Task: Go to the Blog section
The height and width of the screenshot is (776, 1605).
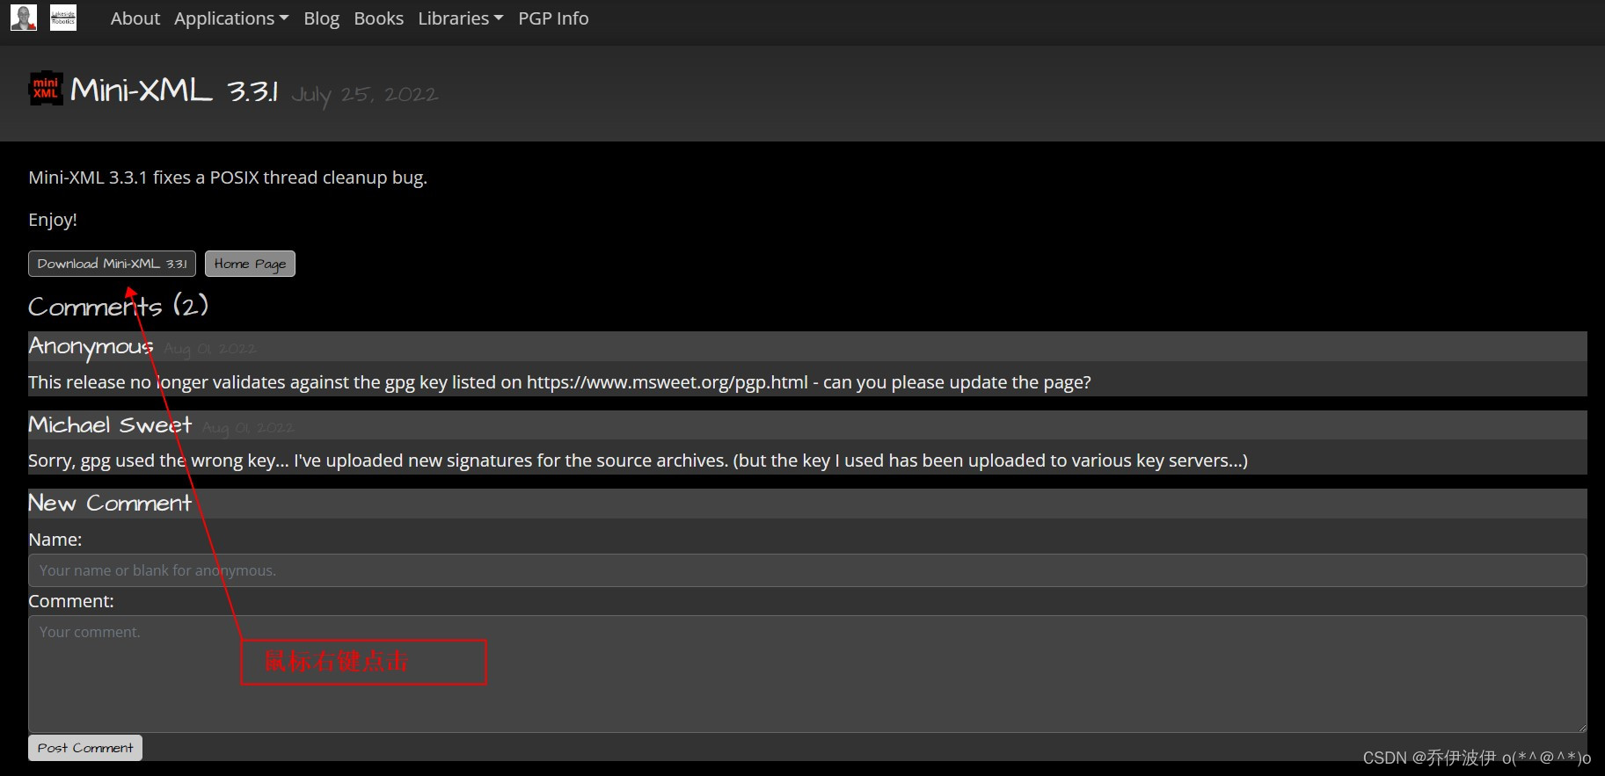Action: pos(322,18)
